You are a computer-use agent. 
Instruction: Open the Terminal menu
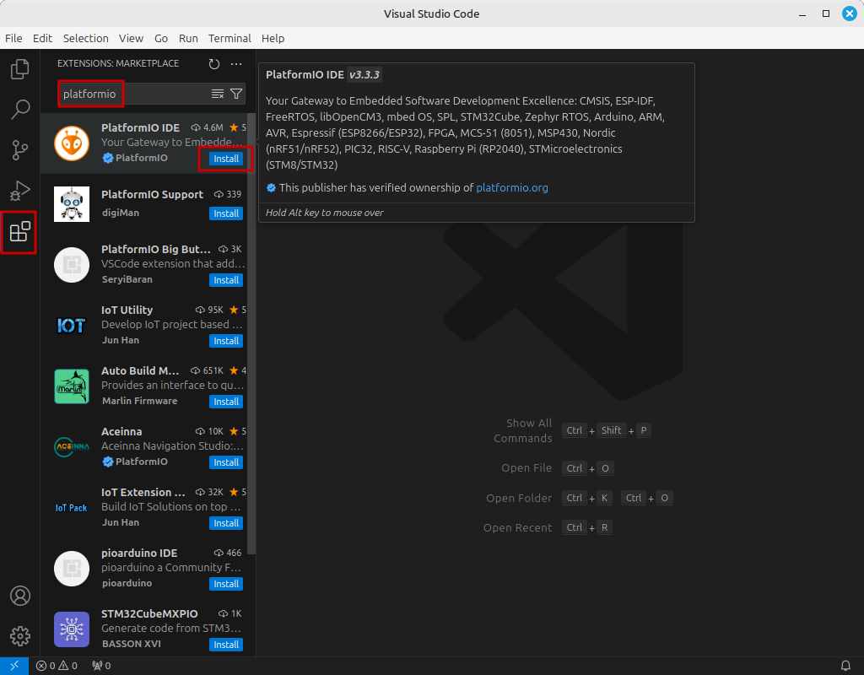coord(229,38)
